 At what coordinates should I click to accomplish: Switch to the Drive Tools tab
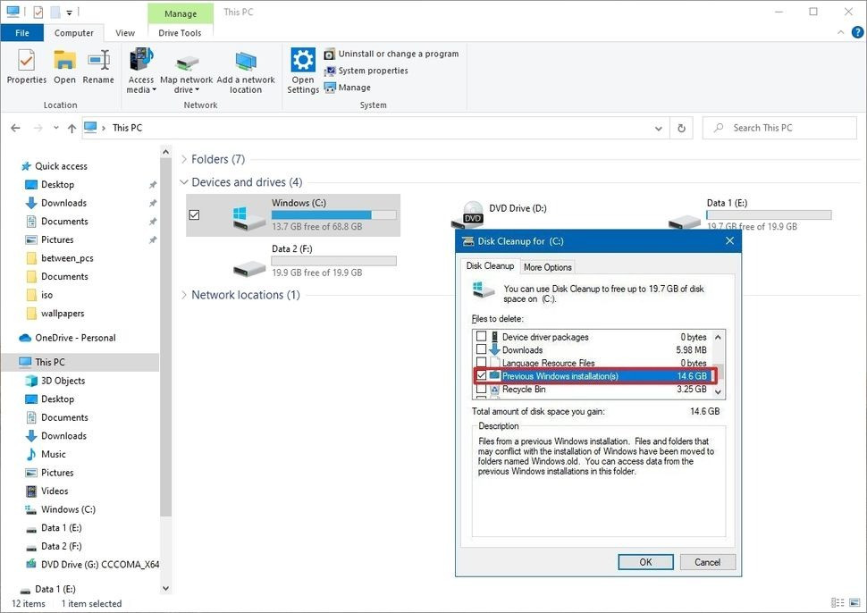tap(180, 32)
